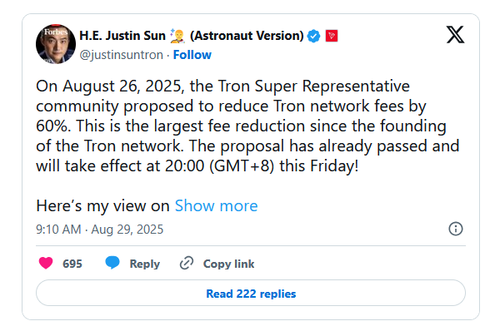Open the X logo link
Viewport: 500px width, 331px height.
(x=455, y=34)
